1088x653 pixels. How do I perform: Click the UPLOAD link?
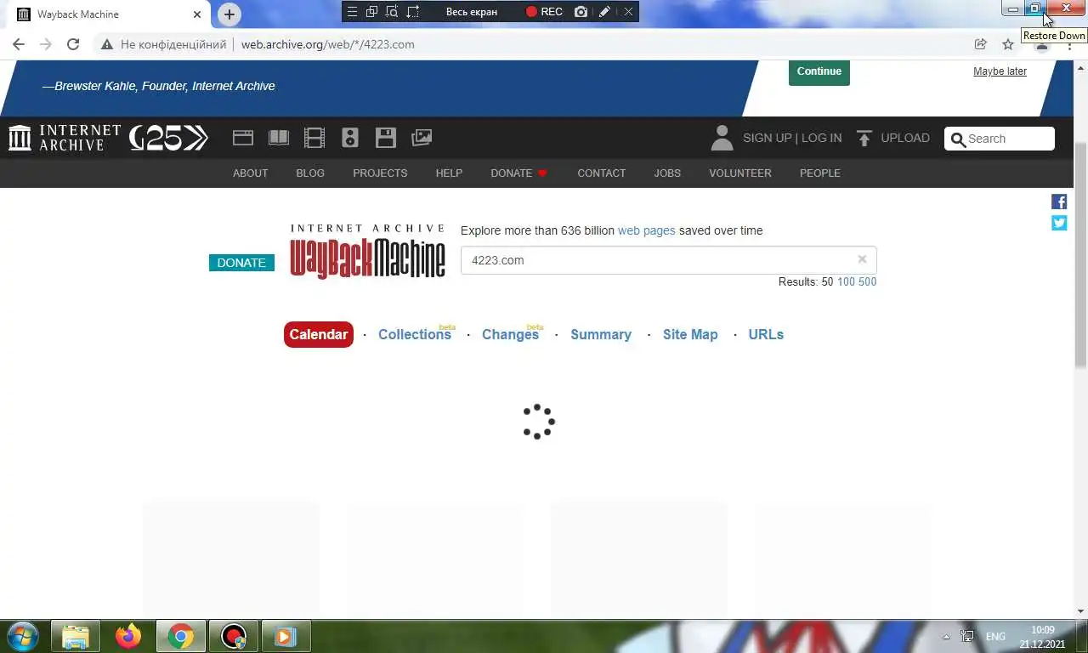[x=905, y=138]
